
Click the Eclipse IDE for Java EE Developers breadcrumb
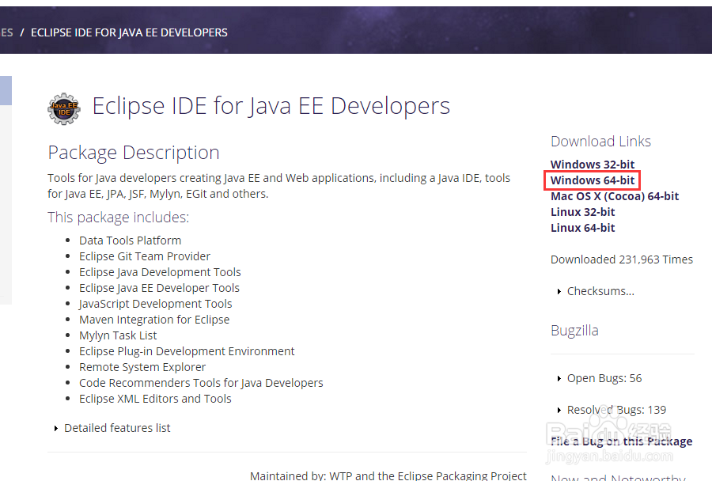(129, 32)
